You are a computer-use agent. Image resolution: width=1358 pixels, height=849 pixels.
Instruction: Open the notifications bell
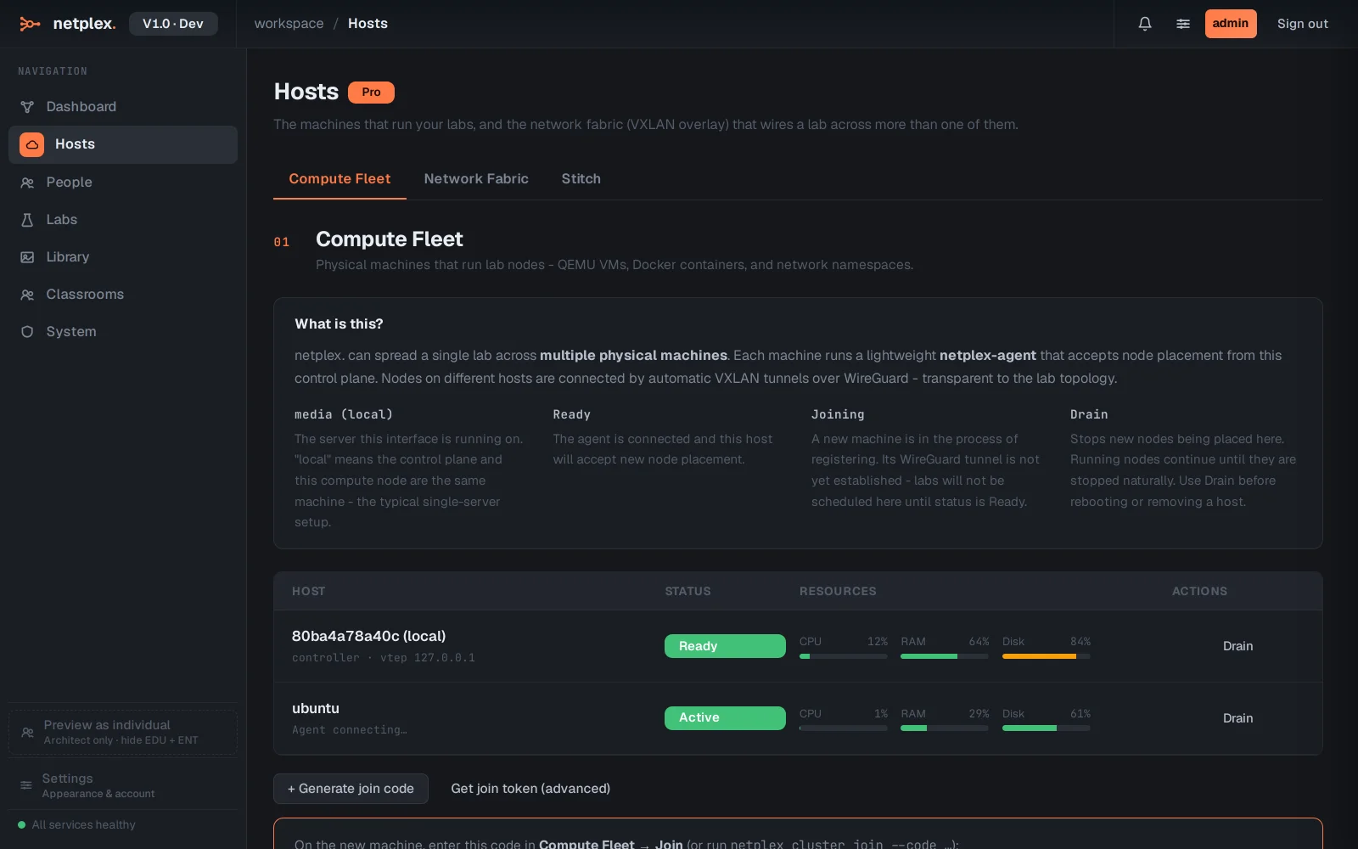click(1145, 24)
